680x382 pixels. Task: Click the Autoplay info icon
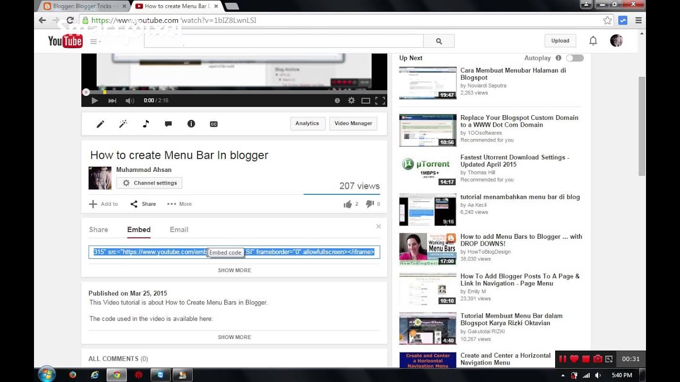point(558,58)
